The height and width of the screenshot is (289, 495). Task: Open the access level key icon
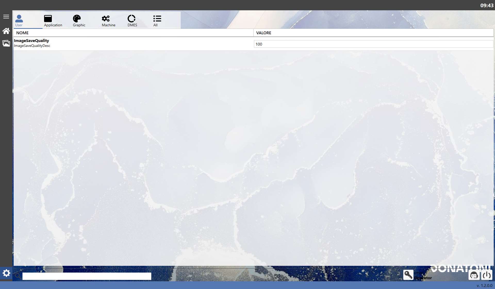408,275
